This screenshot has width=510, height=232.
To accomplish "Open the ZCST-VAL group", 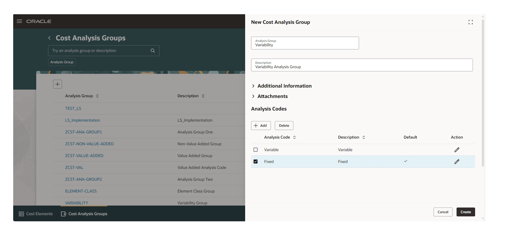I will 74,167.
